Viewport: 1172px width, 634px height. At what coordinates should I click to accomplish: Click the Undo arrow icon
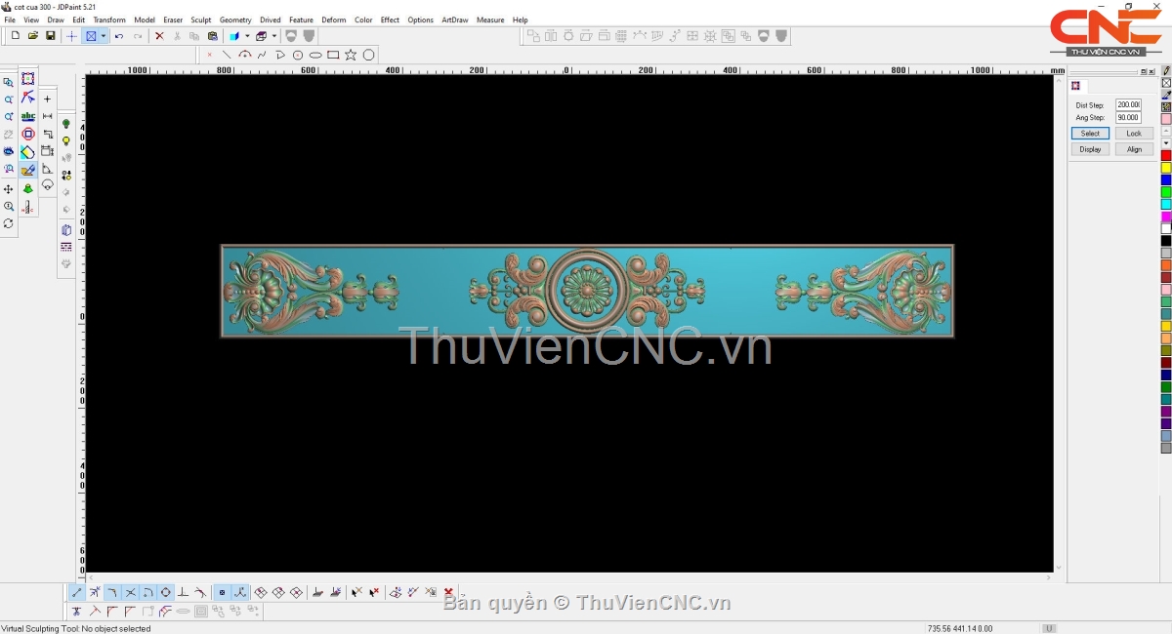[119, 36]
